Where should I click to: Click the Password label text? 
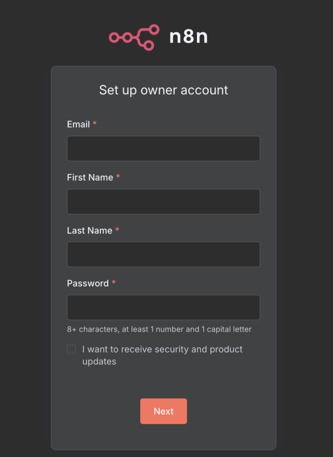tap(88, 283)
